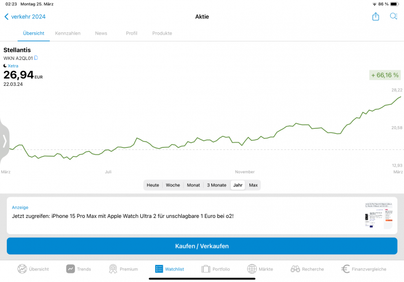Viewport: 404px width, 282px height.
Task: Open the o2 iPhone 15 Pro Max ad
Action: click(122, 216)
